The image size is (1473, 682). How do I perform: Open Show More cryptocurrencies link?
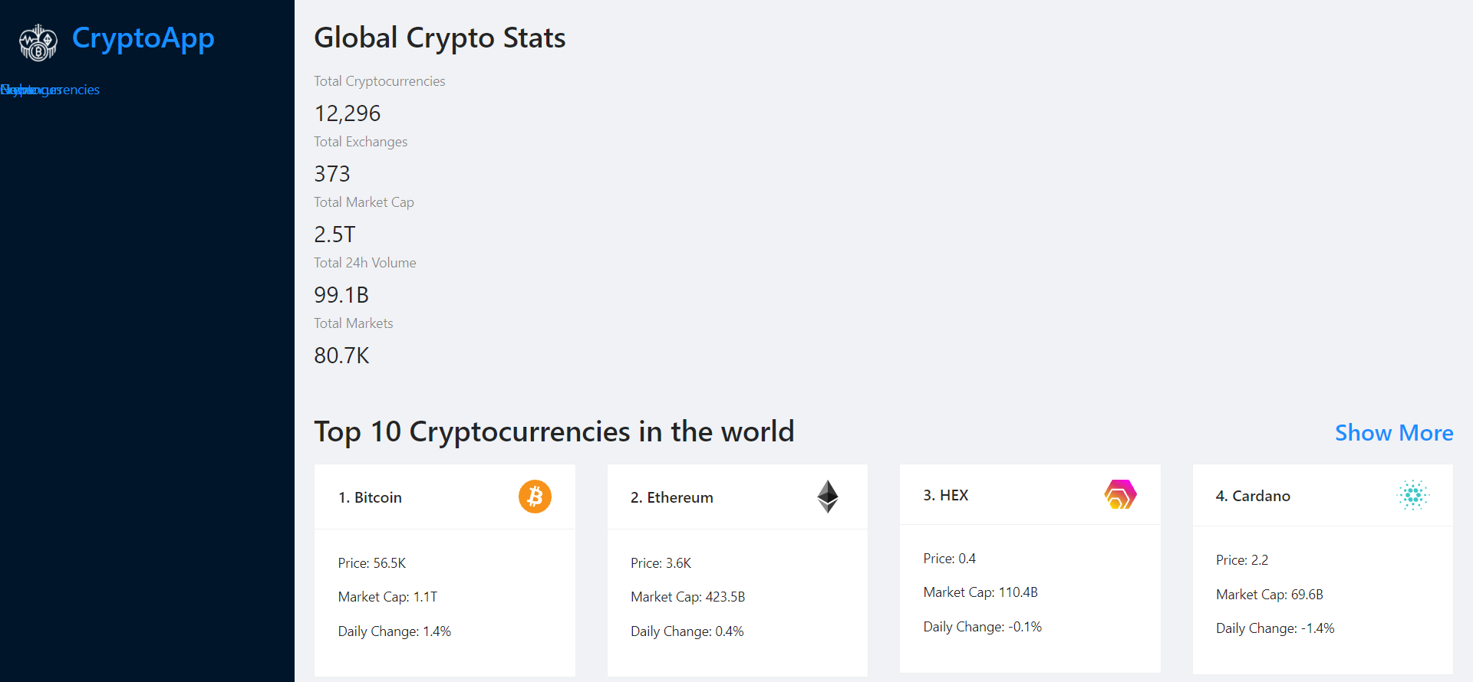click(x=1394, y=433)
